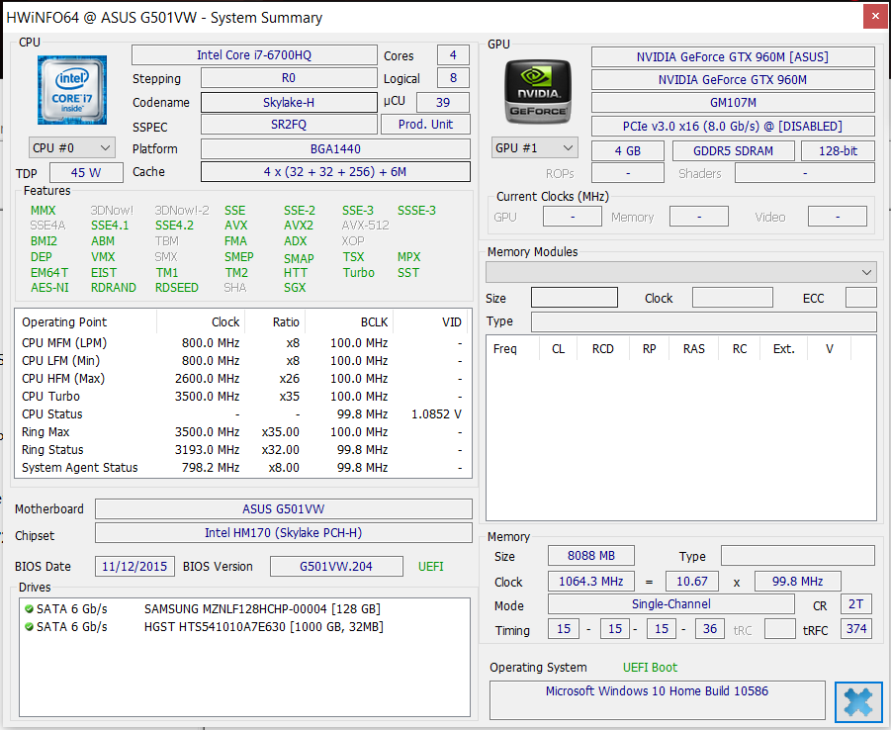Click the Clock column header in Operating Point table

224,321
